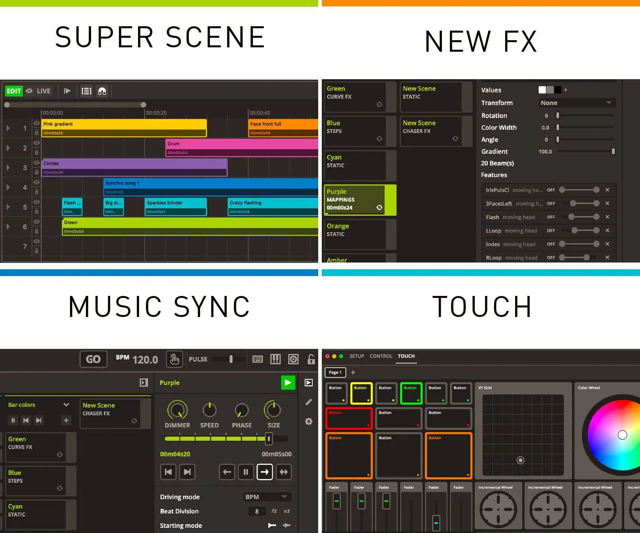Click the play-from-start icon in Super Scene toolbar
The height and width of the screenshot is (533, 640).
67,91
